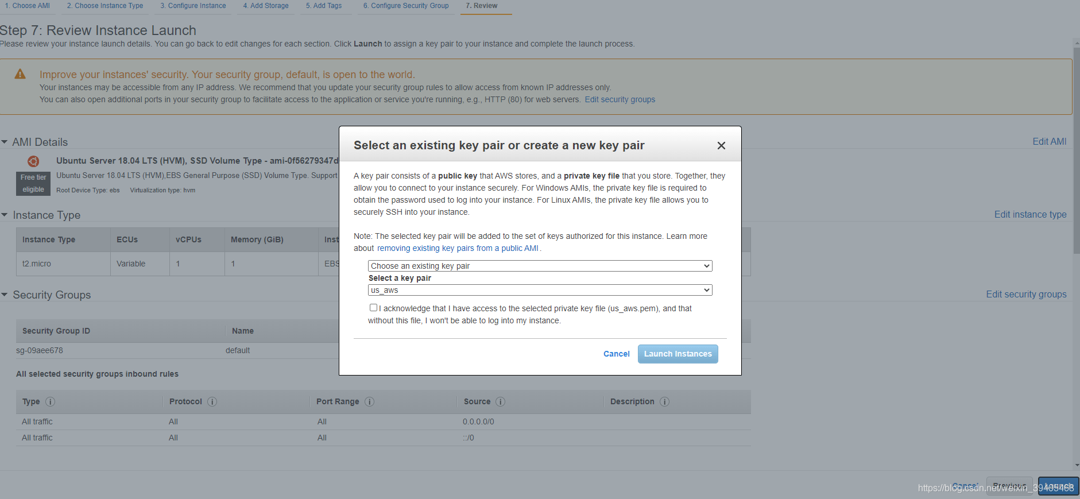This screenshot has height=499, width=1080.
Task: Collapse the Instance Type section arrow
Action: tap(5, 215)
